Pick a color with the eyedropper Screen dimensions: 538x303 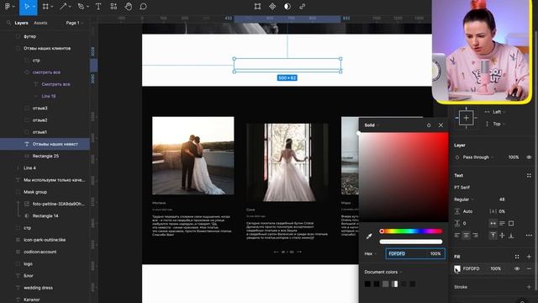(369, 236)
